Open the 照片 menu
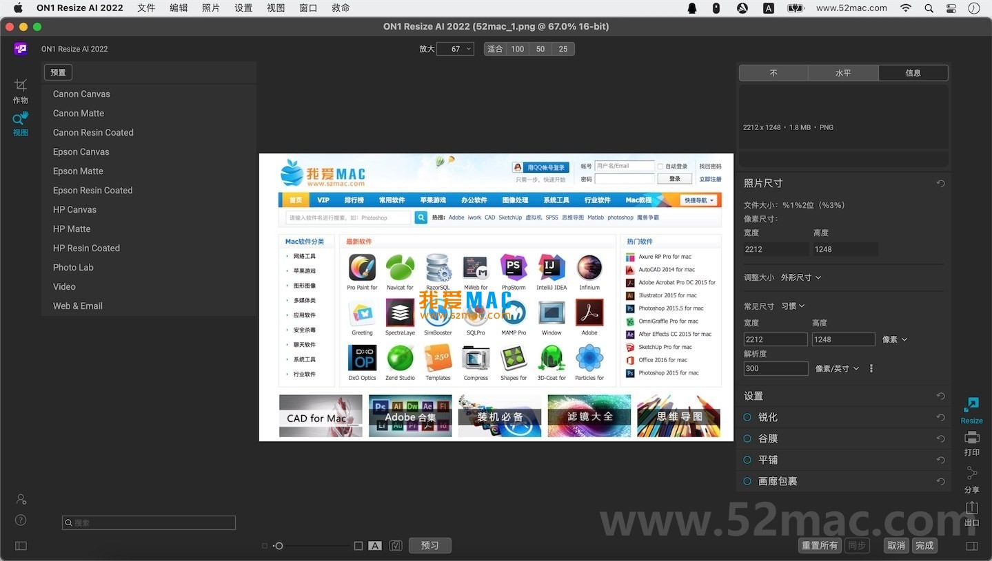The width and height of the screenshot is (992, 561). [211, 8]
